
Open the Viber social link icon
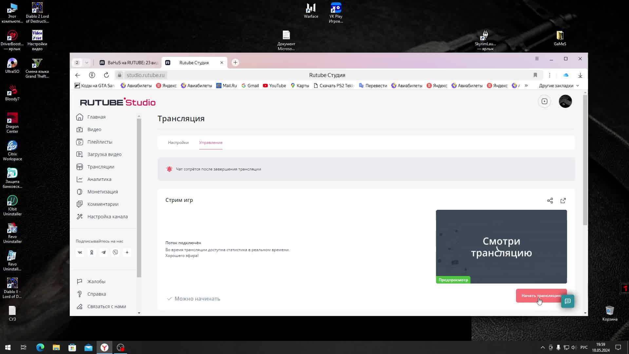pos(115,252)
